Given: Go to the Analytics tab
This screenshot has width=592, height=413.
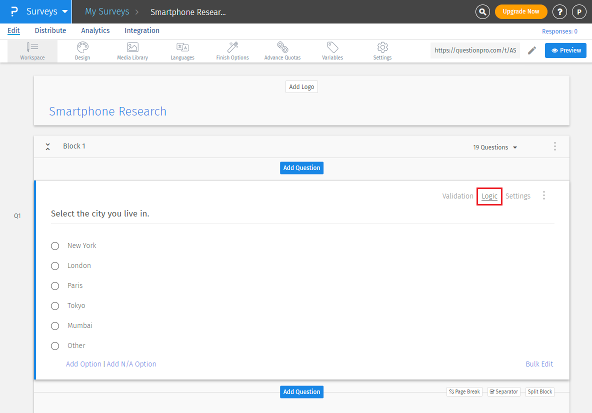Looking at the screenshot, I should pyautogui.click(x=95, y=30).
